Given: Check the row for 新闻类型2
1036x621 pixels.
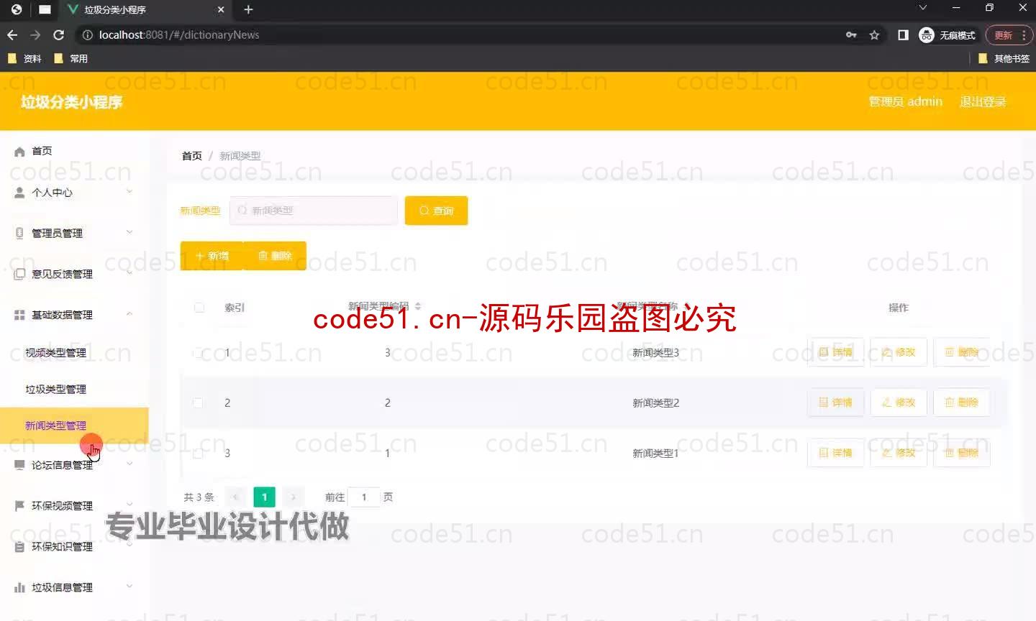Looking at the screenshot, I should (198, 403).
